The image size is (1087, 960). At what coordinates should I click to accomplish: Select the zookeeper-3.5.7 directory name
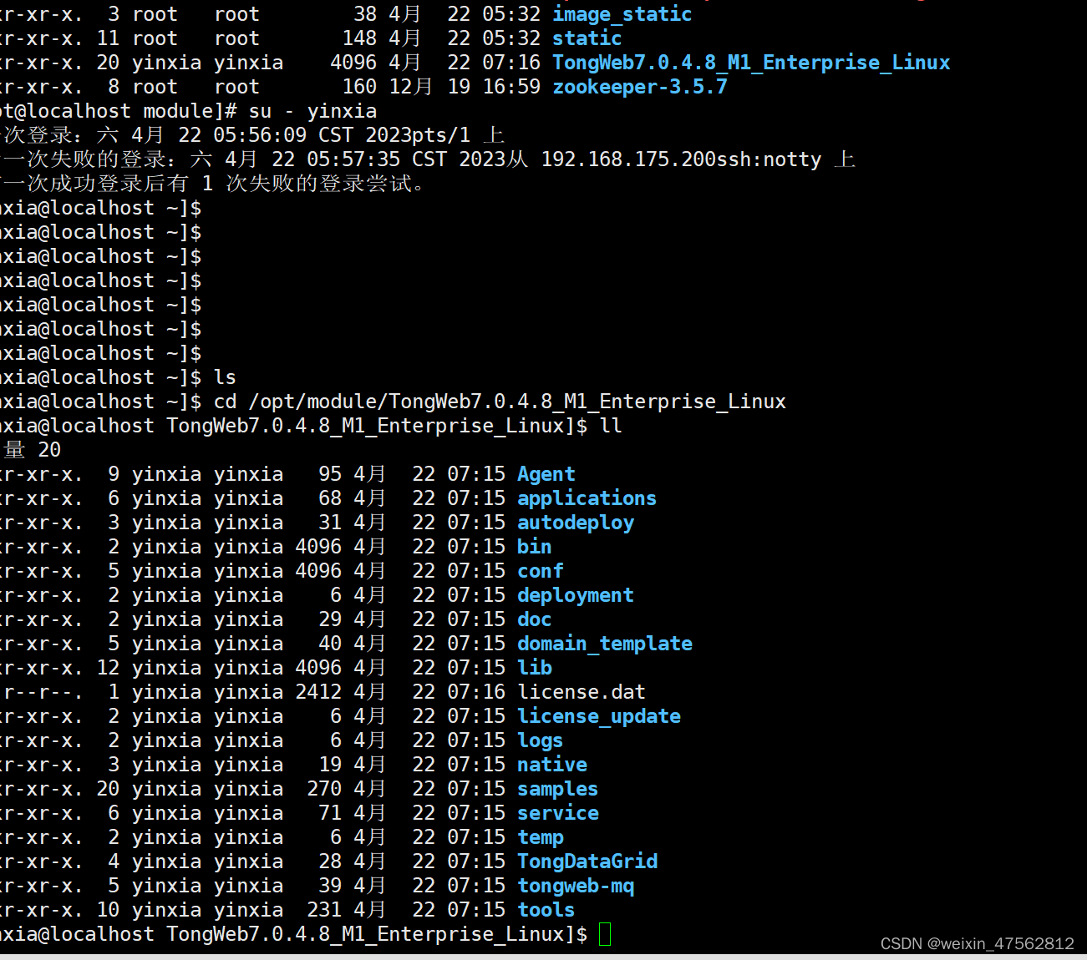[x=639, y=87]
